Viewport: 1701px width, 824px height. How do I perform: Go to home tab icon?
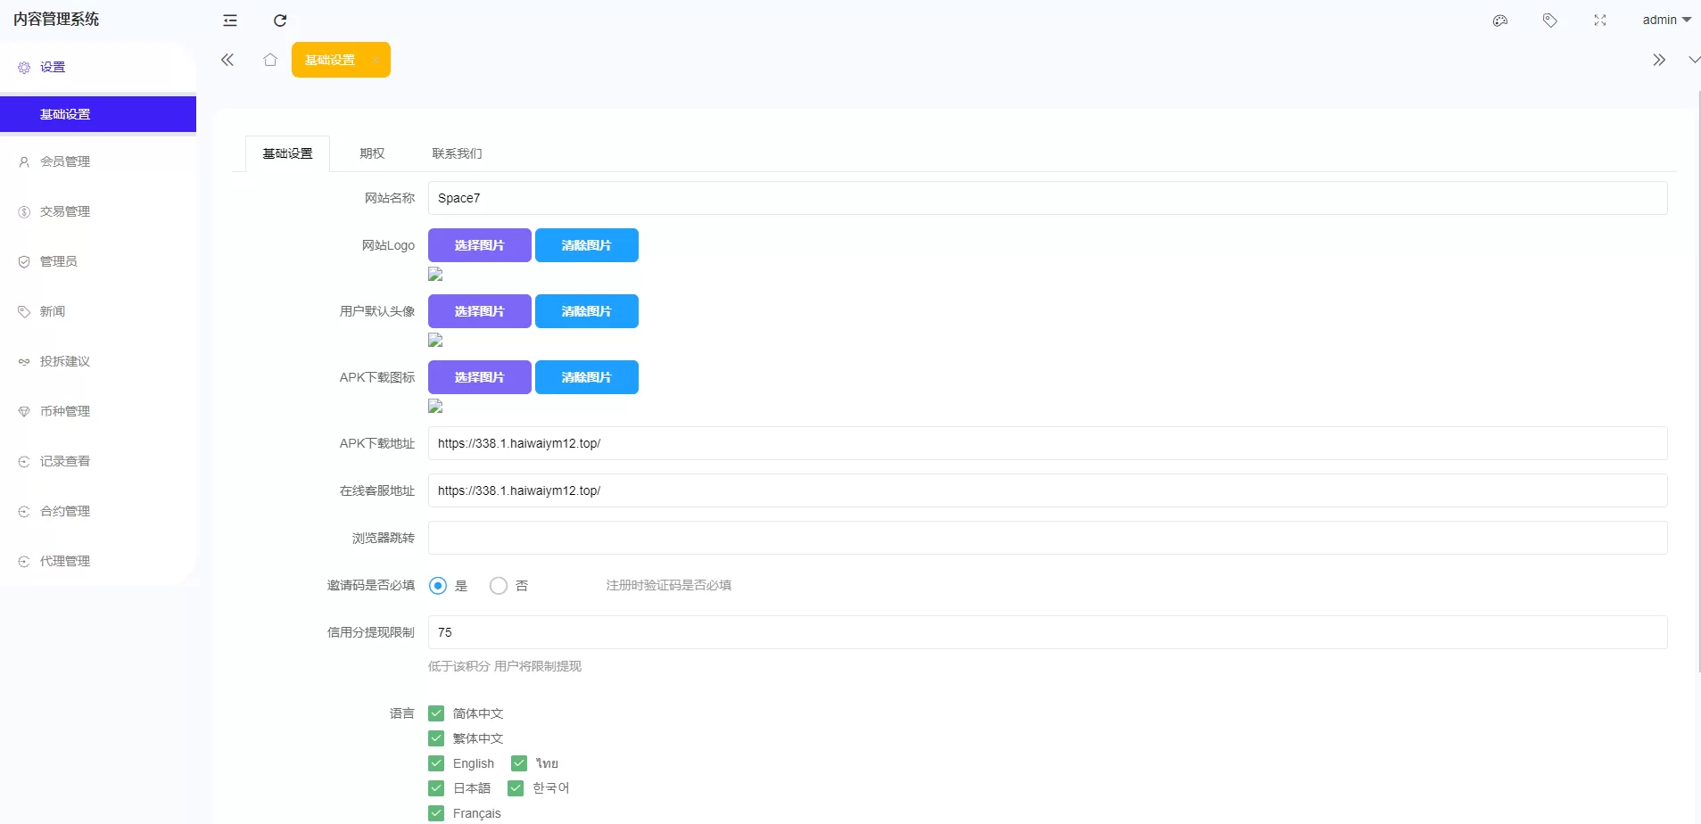pos(270,60)
